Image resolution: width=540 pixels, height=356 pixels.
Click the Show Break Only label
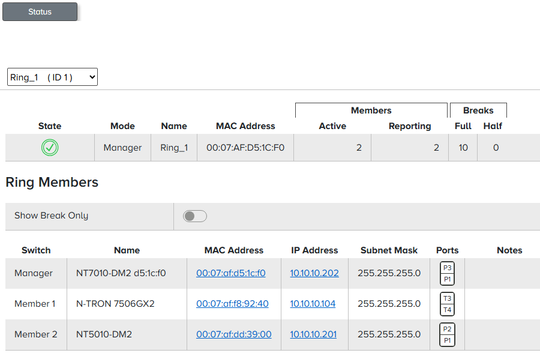[52, 216]
